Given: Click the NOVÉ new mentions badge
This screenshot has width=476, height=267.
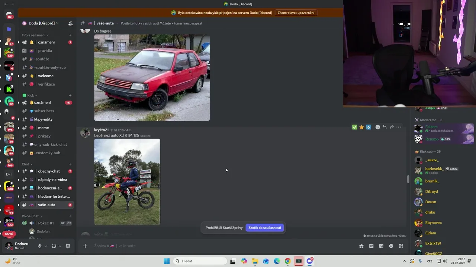Looking at the screenshot, I should pos(9,234).
